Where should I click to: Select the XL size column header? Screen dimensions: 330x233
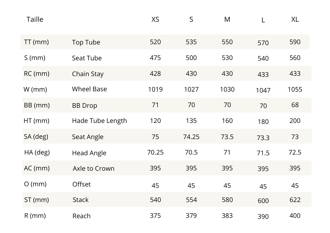pos(295,19)
